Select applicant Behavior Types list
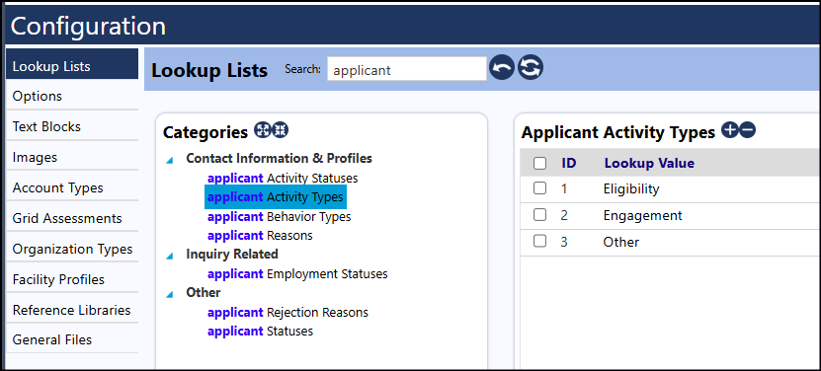821x371 pixels. point(279,216)
